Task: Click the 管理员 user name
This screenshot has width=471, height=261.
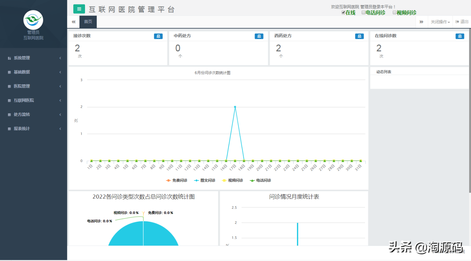Action: click(33, 32)
